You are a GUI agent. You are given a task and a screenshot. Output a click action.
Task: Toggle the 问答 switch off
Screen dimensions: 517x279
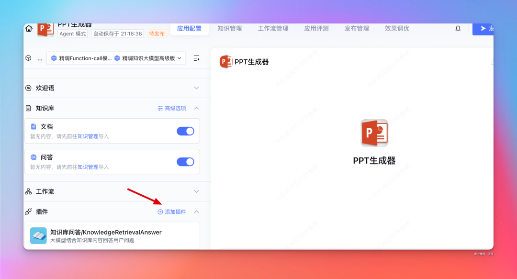click(185, 162)
